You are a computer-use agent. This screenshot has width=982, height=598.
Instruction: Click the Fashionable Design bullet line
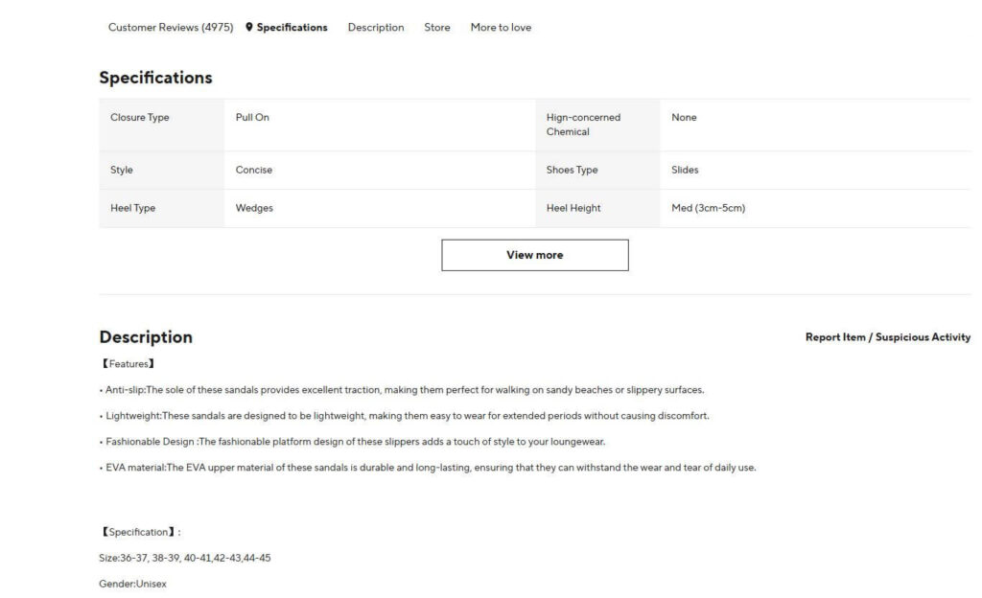click(x=352, y=442)
